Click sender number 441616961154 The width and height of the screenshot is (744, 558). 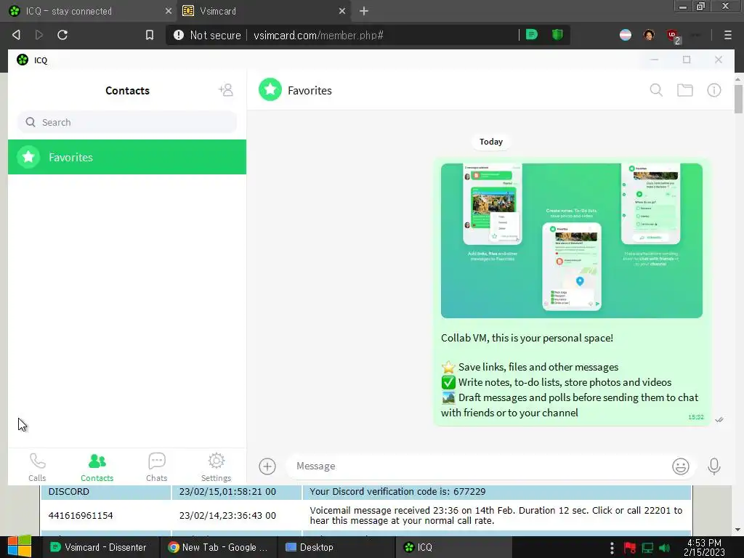click(x=81, y=515)
